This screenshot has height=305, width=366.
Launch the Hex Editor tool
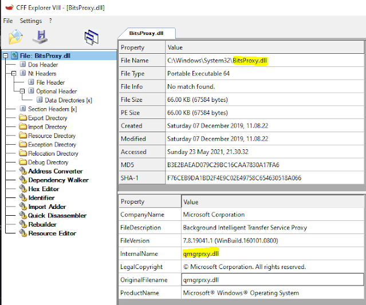click(44, 189)
